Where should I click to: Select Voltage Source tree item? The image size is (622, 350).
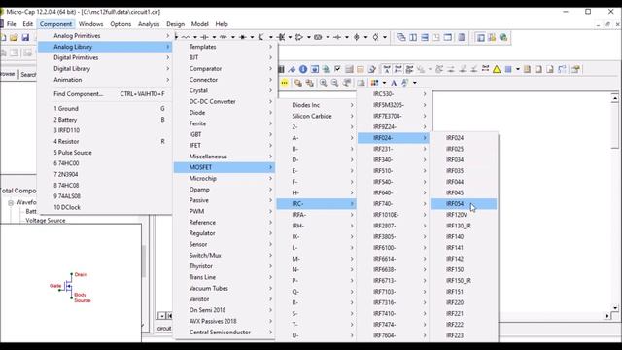[x=46, y=221]
